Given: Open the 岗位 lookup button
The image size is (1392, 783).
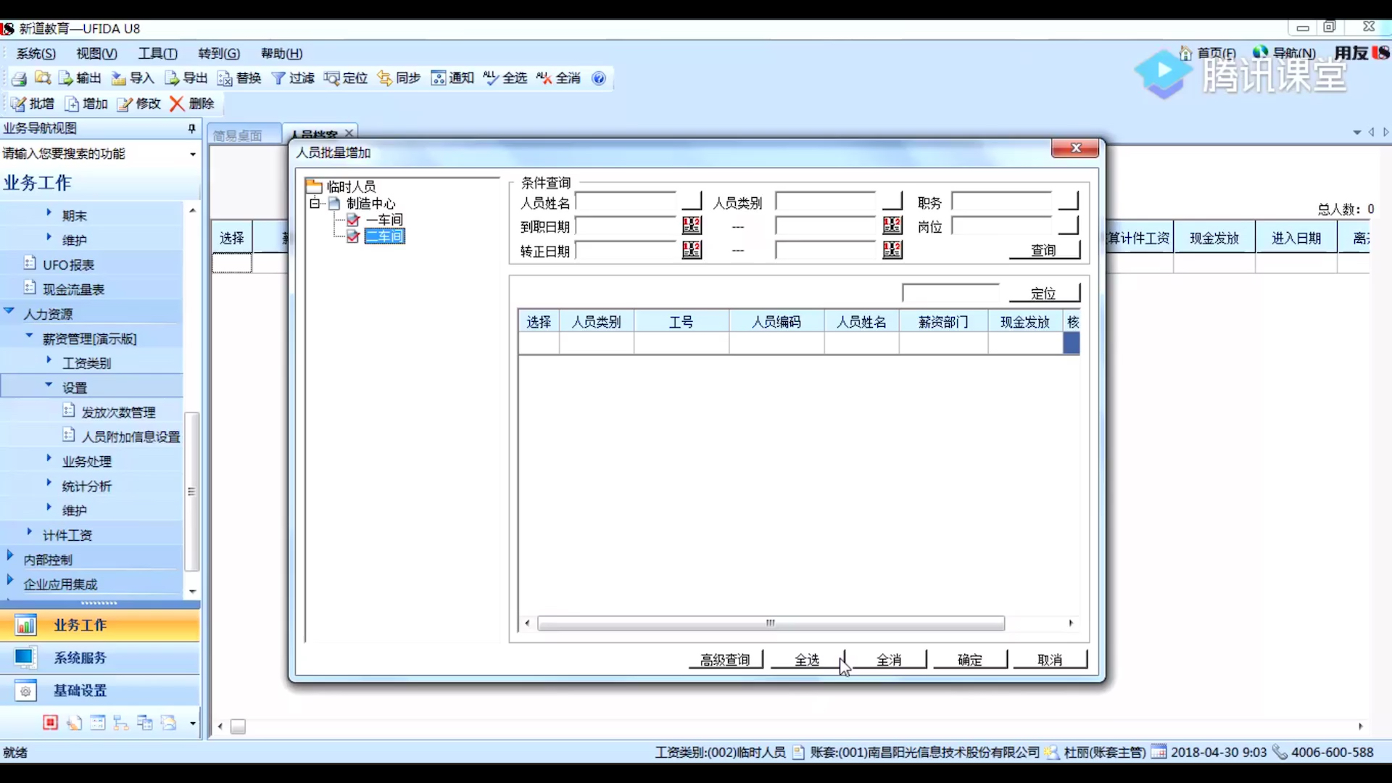Looking at the screenshot, I should click(x=1069, y=225).
